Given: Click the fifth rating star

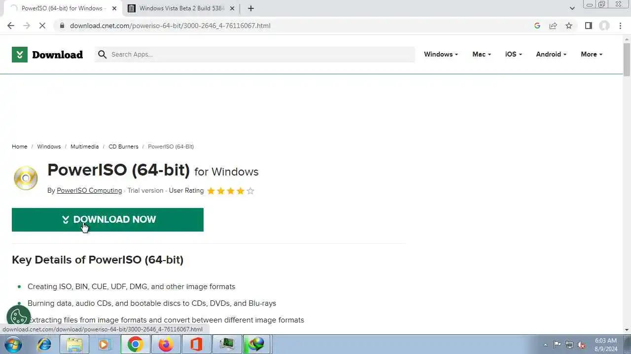Looking at the screenshot, I should click(x=250, y=191).
